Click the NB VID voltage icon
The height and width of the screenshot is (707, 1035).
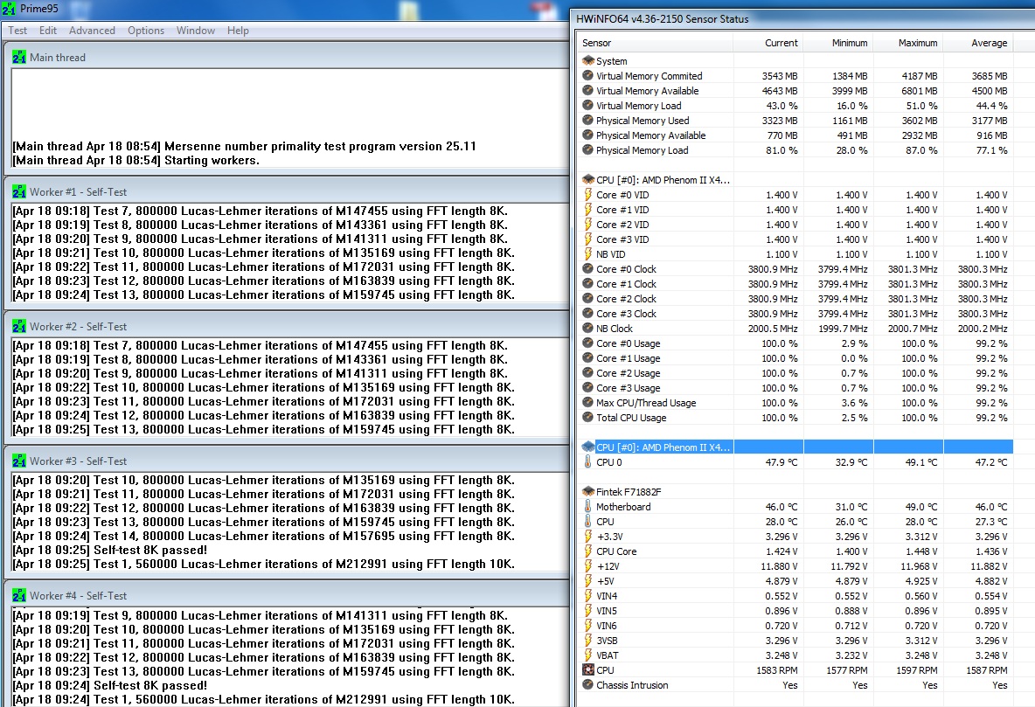coord(588,254)
